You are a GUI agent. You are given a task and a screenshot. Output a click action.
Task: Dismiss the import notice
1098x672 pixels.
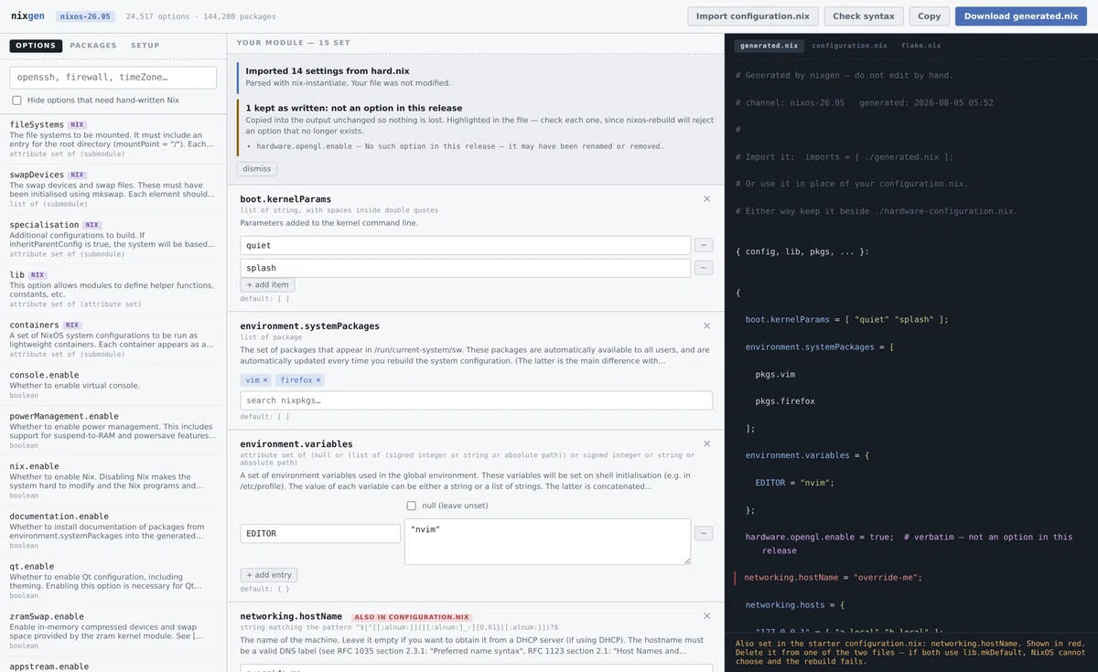[257, 169]
